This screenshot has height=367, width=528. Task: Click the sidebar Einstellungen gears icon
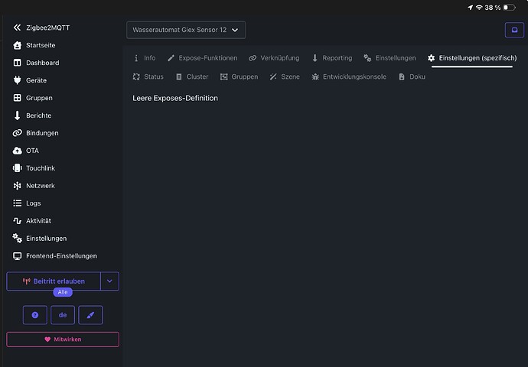pyautogui.click(x=17, y=238)
